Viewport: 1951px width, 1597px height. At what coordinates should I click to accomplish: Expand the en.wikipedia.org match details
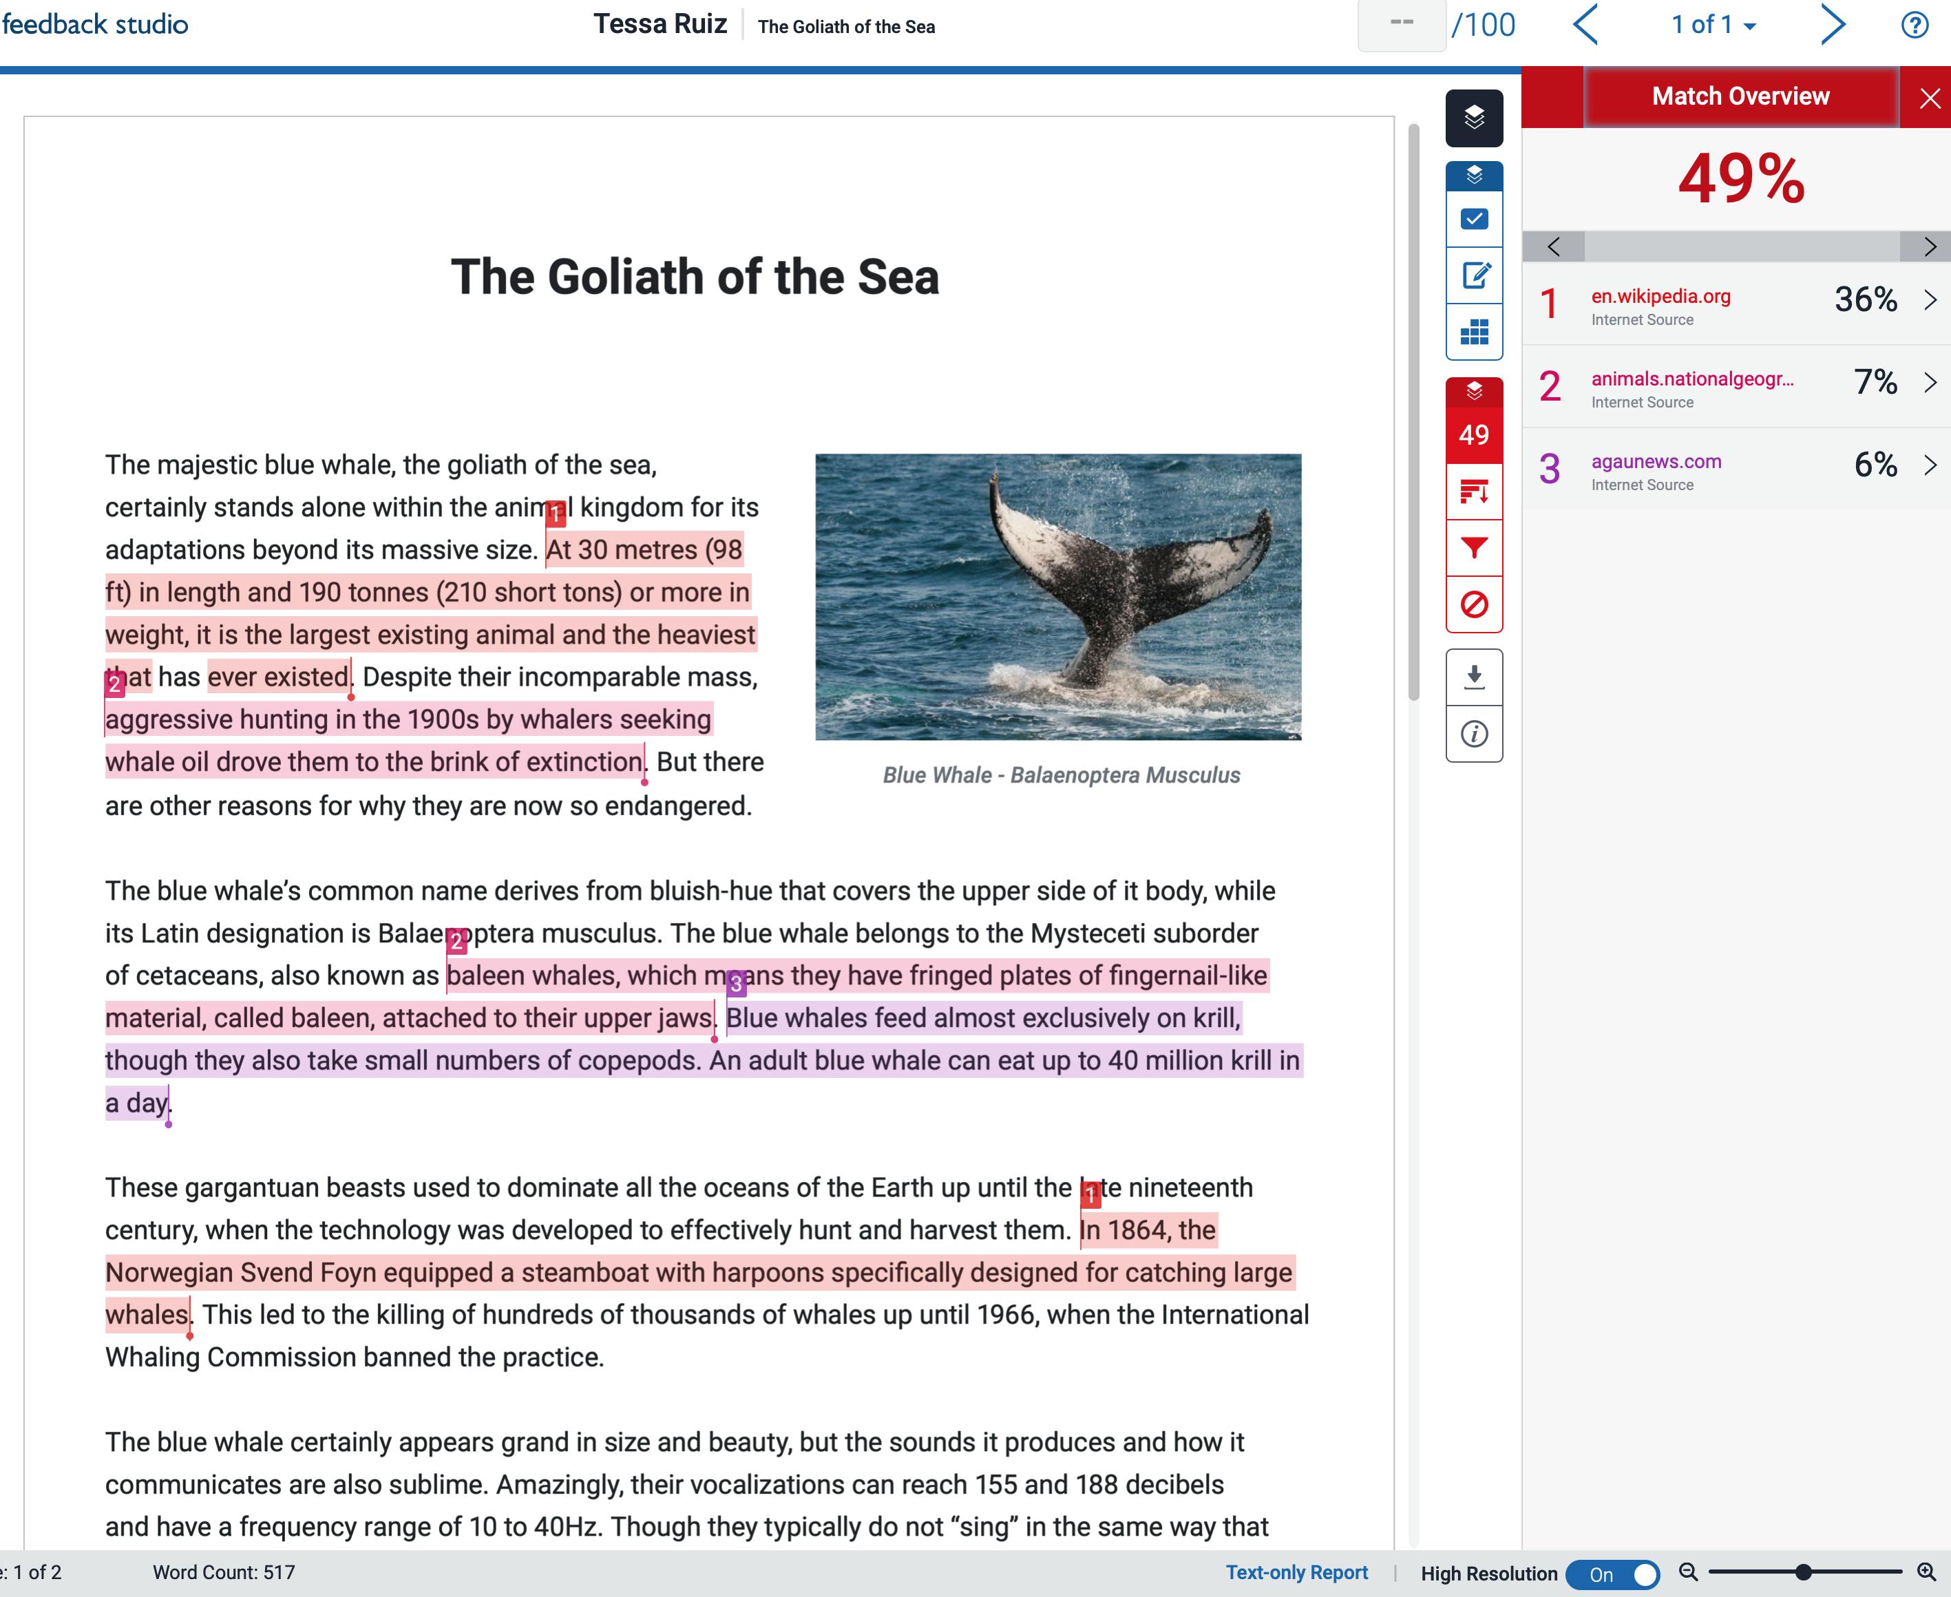pyautogui.click(x=1930, y=300)
